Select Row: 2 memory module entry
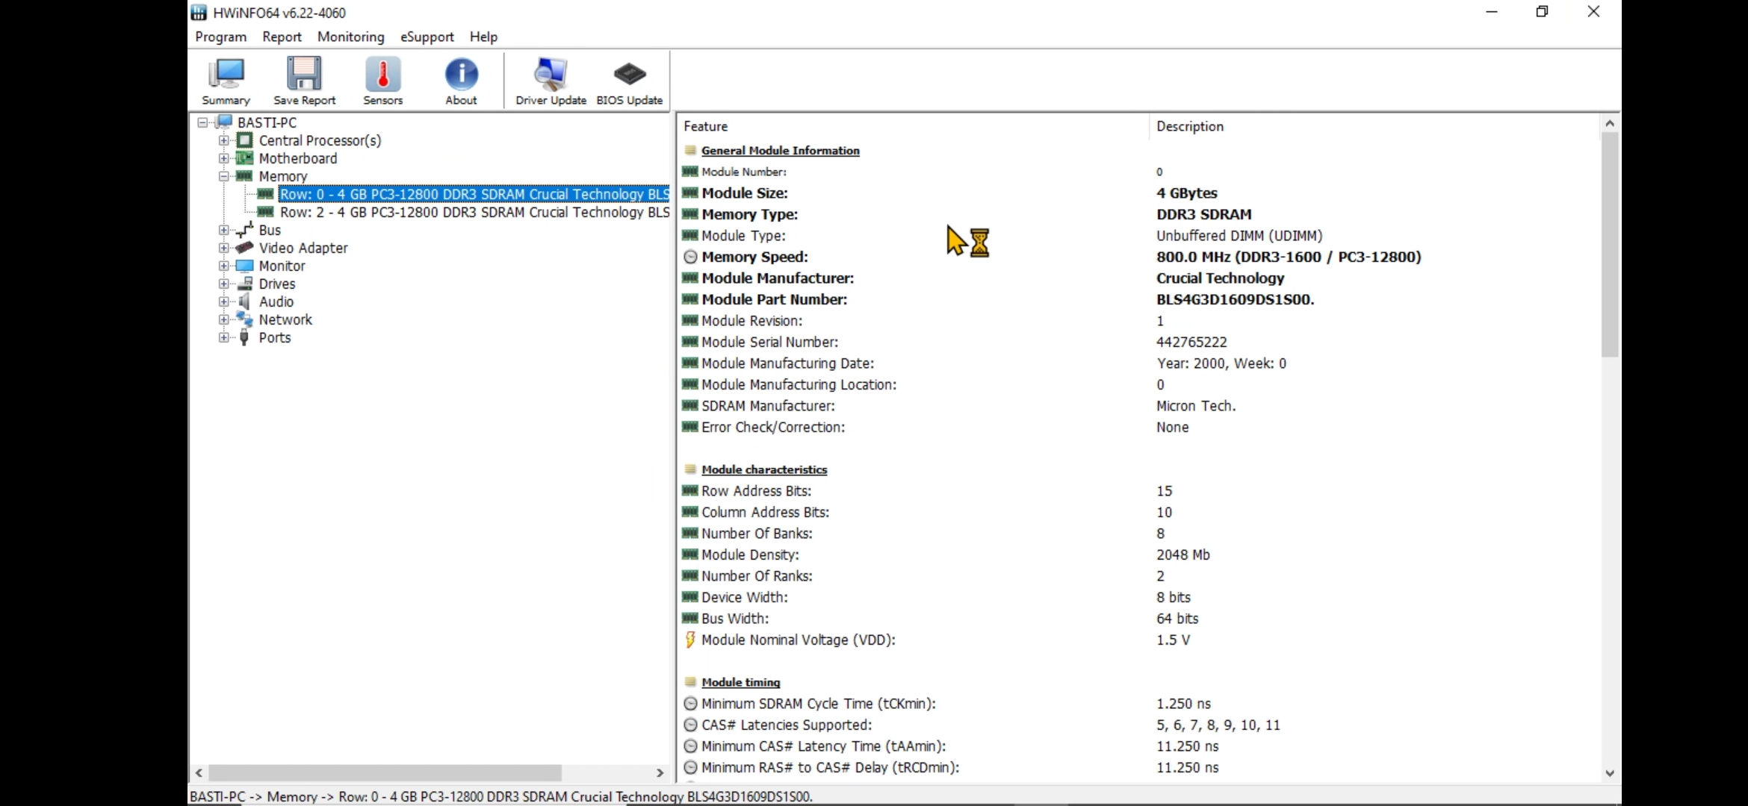Viewport: 1748px width, 806px height. click(474, 212)
